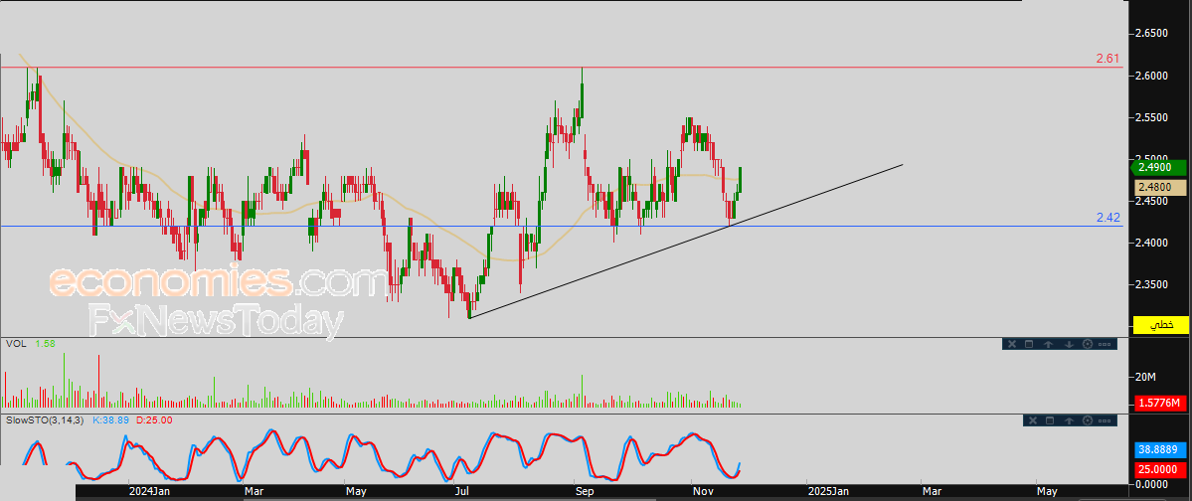Click the 2.4000 price axis label
Screen dimensions: 1192x501
tap(1151, 243)
